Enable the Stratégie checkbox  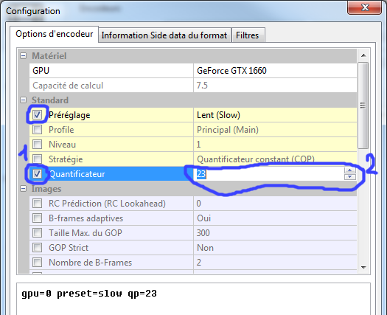click(38, 159)
